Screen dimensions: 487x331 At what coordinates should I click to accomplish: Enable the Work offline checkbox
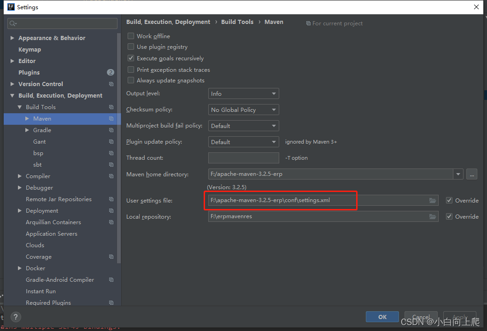131,36
